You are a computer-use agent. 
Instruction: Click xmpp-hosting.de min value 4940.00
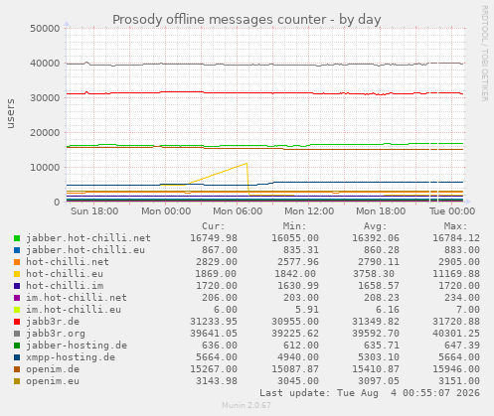point(298,357)
